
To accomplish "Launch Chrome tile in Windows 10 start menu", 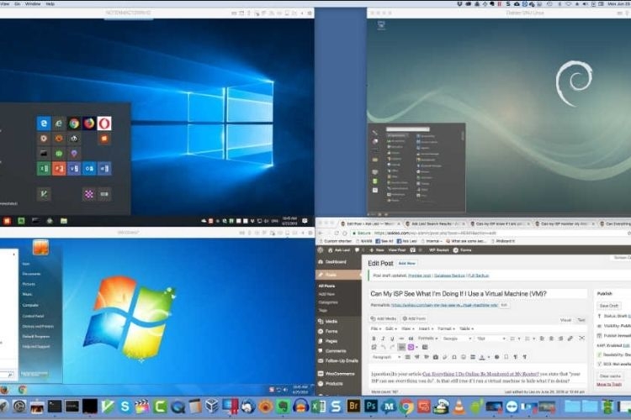I will [x=74, y=123].
